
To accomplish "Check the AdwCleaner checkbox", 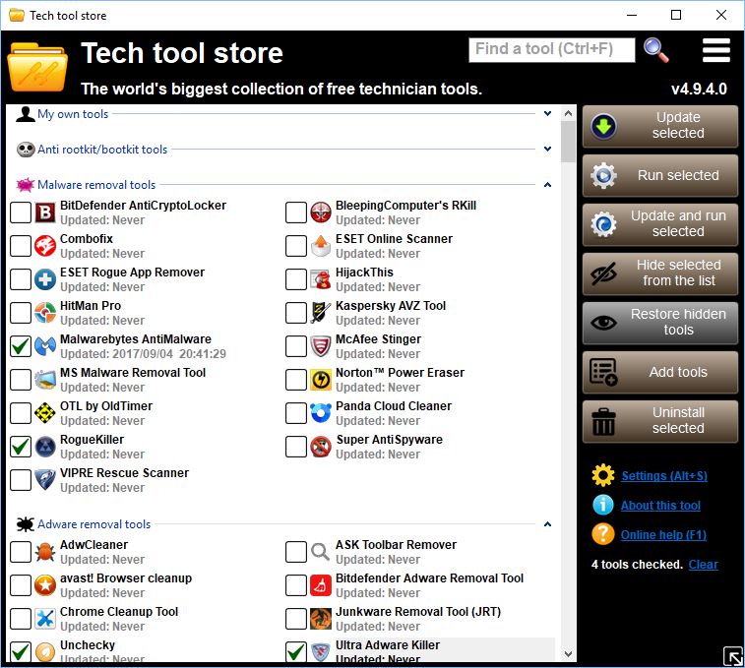I will [21, 552].
